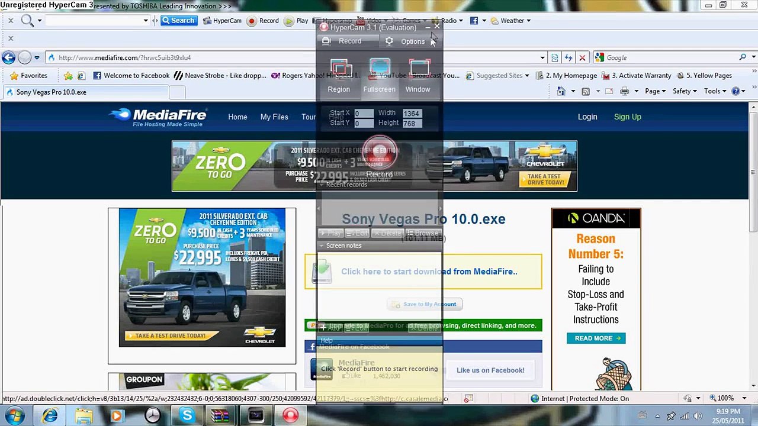
Task: Click the Compatibility View icon
Action: 555,57
